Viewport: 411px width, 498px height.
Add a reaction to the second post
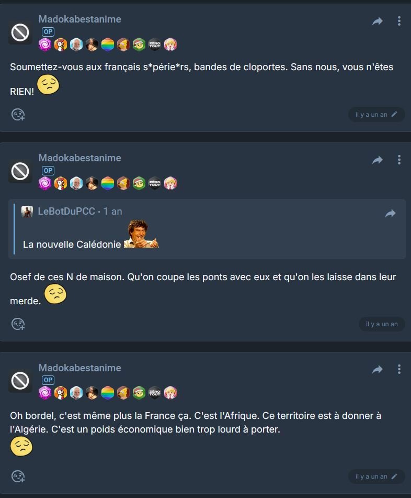tap(18, 324)
